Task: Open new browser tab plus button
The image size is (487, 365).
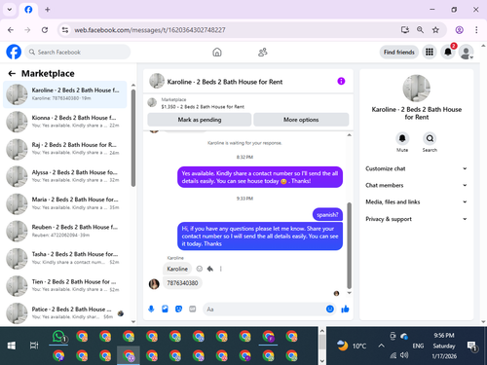Action: tap(48, 10)
